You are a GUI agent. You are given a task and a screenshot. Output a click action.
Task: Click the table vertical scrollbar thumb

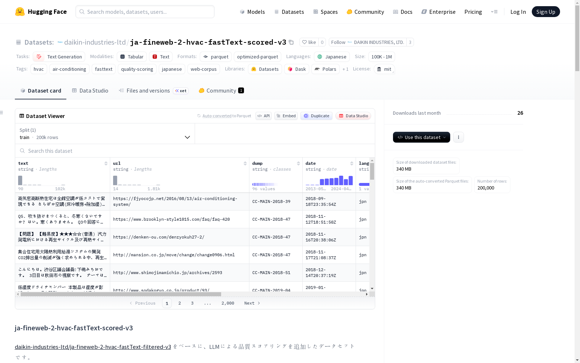372,171
